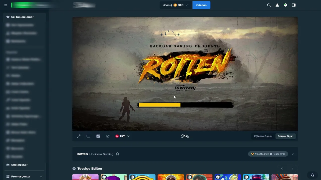Screen dimensions: 321x180
Task: Click the Rotten game title text
Action: 82,154
